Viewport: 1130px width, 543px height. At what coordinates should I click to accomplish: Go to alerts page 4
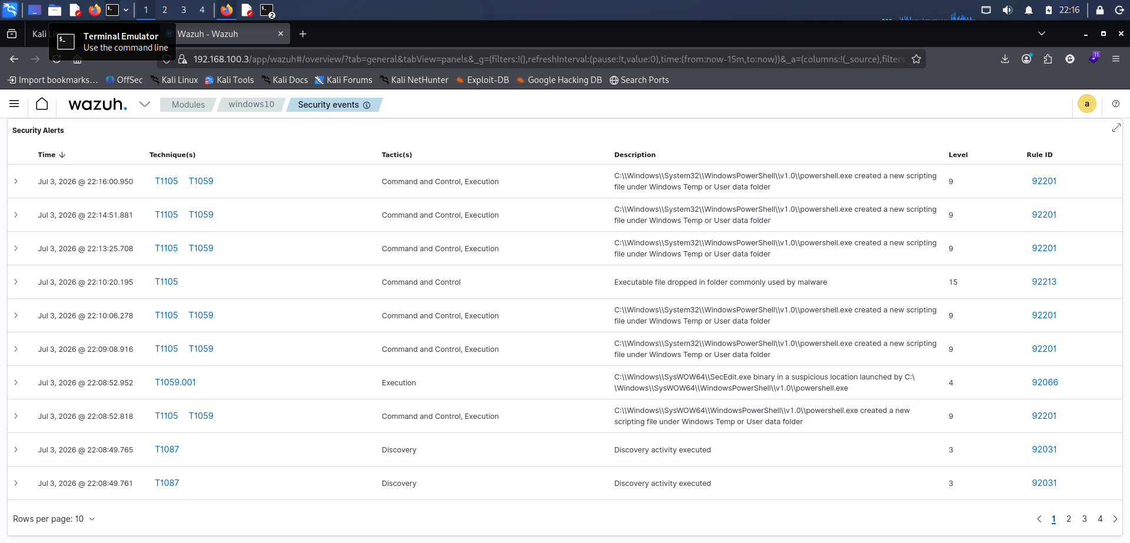[1100, 519]
